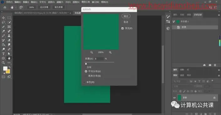
Task: Close the first document tab with x
Action: (70, 13)
